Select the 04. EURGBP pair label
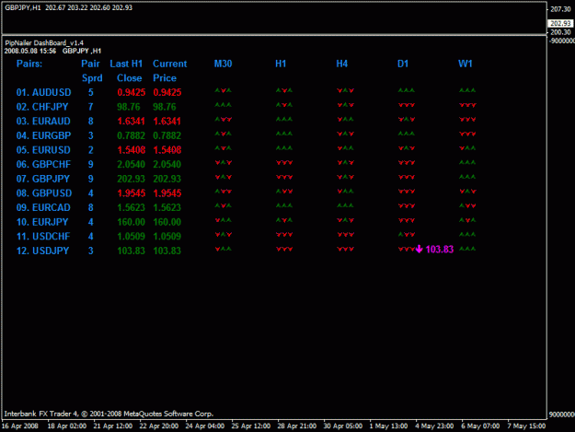575x432 pixels. tap(43, 135)
